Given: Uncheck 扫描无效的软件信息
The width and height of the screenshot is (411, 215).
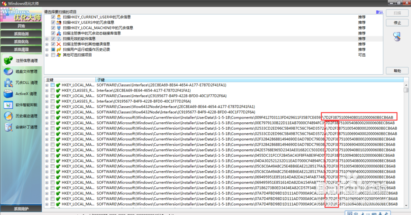Looking at the screenshot, I should [x=53, y=39].
